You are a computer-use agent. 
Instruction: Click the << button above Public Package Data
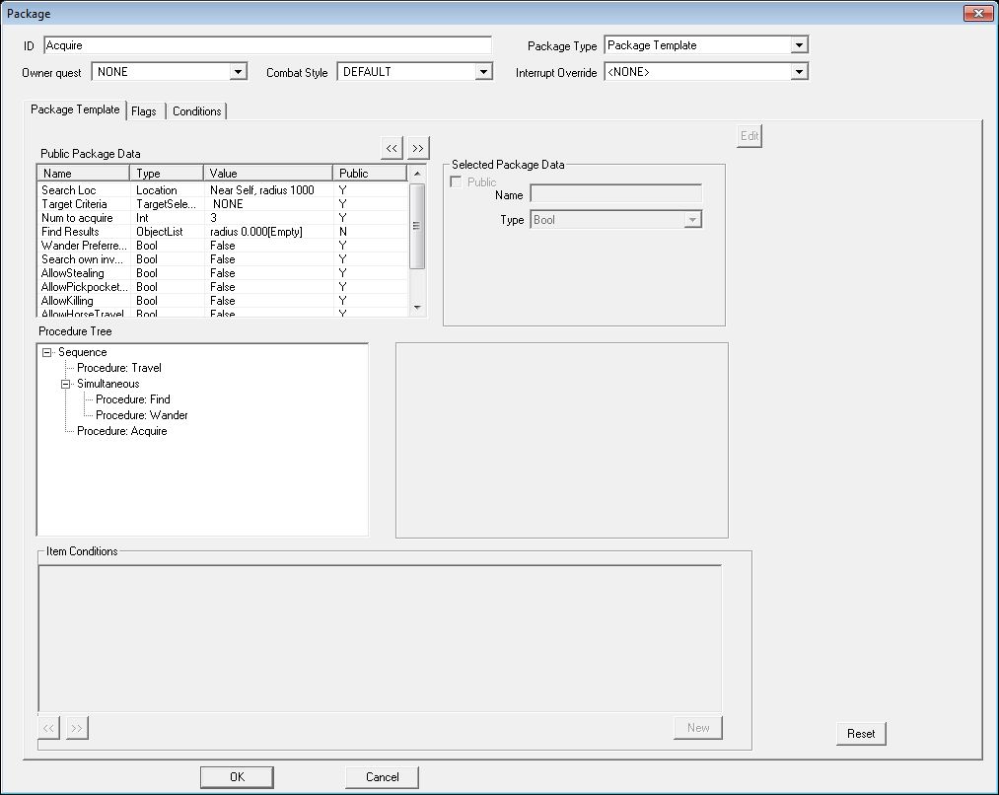(x=392, y=148)
